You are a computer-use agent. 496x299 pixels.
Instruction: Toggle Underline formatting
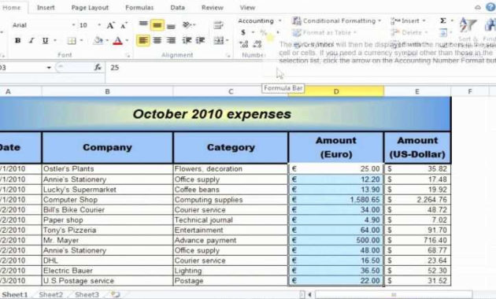(x=45, y=40)
